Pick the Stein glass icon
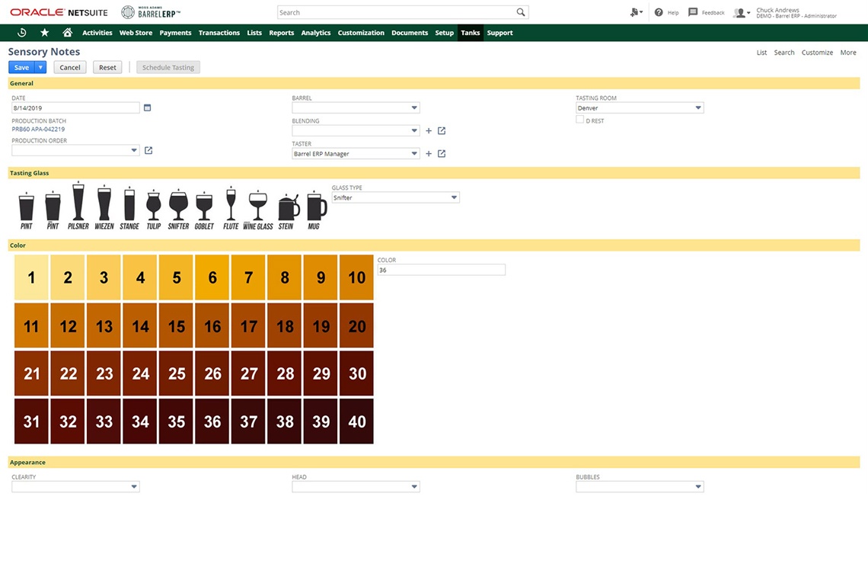 [286, 209]
